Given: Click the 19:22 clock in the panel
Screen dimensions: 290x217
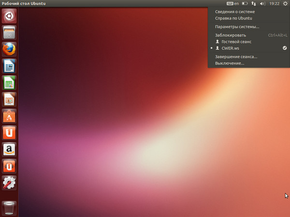Looking at the screenshot, I should point(274,3).
